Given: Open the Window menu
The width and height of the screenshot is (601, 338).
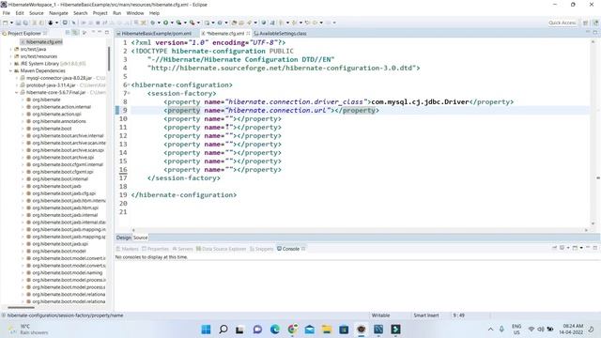Looking at the screenshot, I should (135, 13).
